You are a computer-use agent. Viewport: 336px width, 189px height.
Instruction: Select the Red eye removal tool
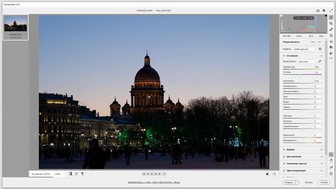click(331, 41)
